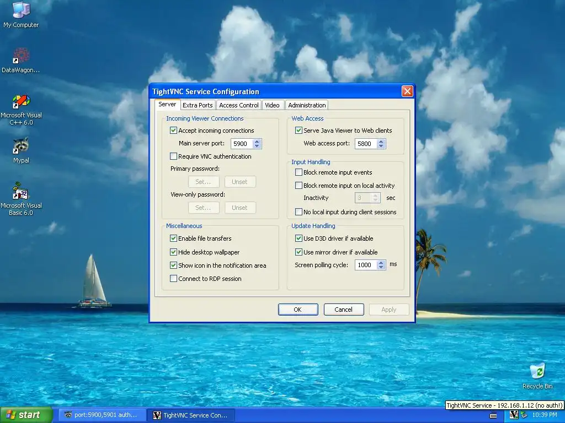The height and width of the screenshot is (423, 565).
Task: Toggle Serve Java Viewer to Web clients
Action: pos(299,131)
